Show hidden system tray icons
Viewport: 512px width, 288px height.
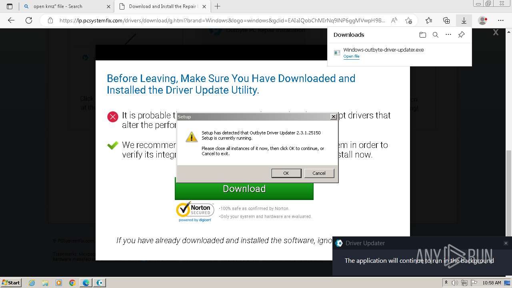(446, 283)
